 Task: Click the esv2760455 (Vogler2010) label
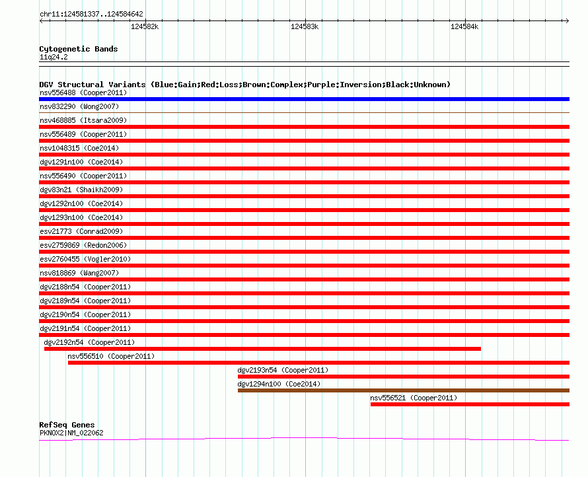click(85, 259)
